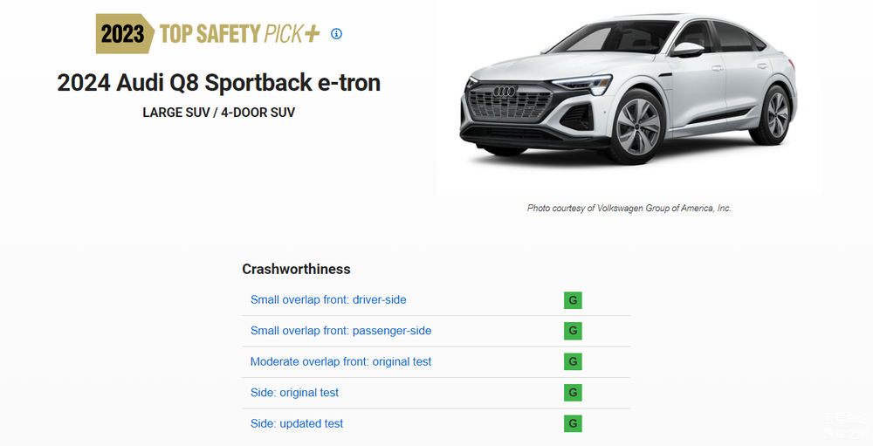Open Small overlap front: driver-side link
Screen dimensions: 873x446
[328, 300]
